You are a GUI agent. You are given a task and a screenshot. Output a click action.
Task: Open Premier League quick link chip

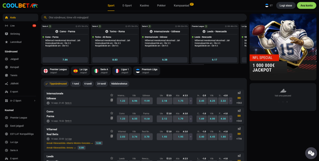click(55, 71)
